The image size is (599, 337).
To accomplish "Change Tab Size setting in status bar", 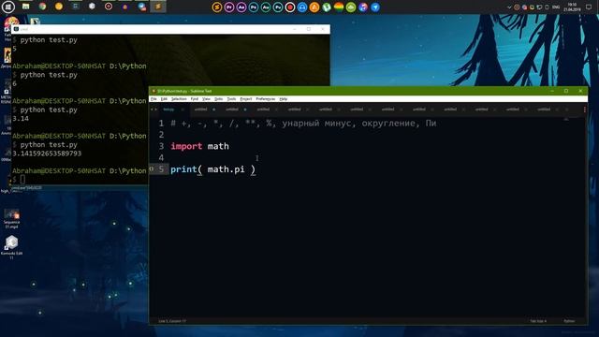I will point(538,321).
